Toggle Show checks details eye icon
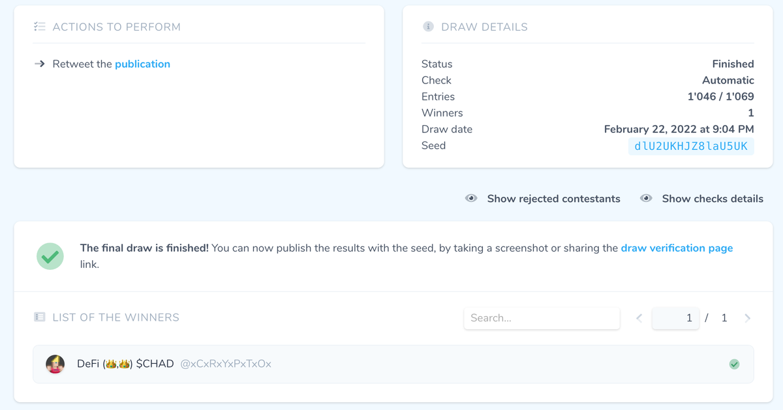 click(x=646, y=198)
